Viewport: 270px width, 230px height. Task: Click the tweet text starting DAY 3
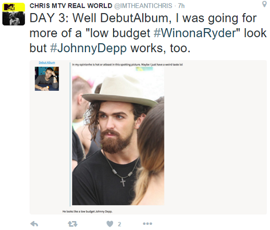click(x=148, y=33)
